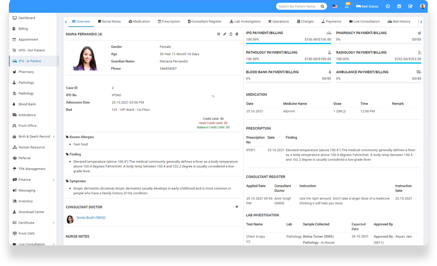Open the language flag selector
This screenshot has height=266, width=437.
tap(335, 7)
